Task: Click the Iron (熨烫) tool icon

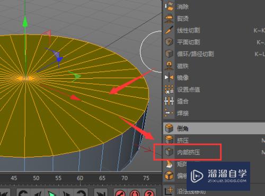Action: (x=169, y=18)
